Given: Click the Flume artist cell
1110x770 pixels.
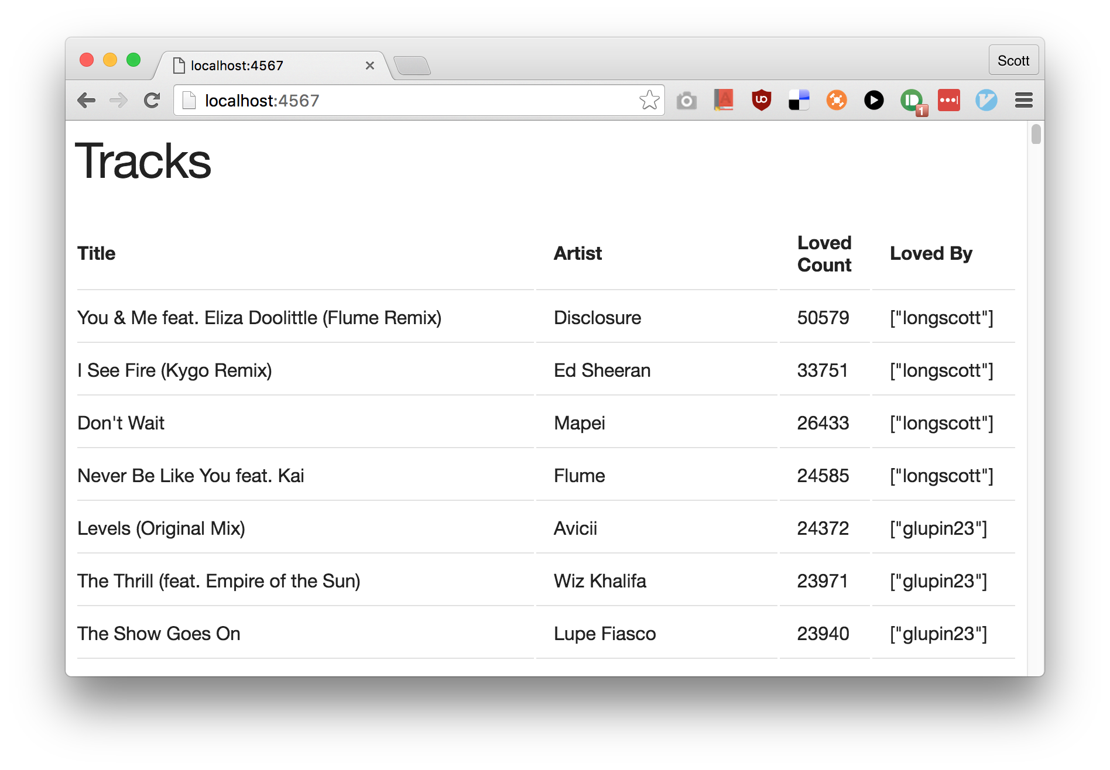Looking at the screenshot, I should (x=580, y=476).
